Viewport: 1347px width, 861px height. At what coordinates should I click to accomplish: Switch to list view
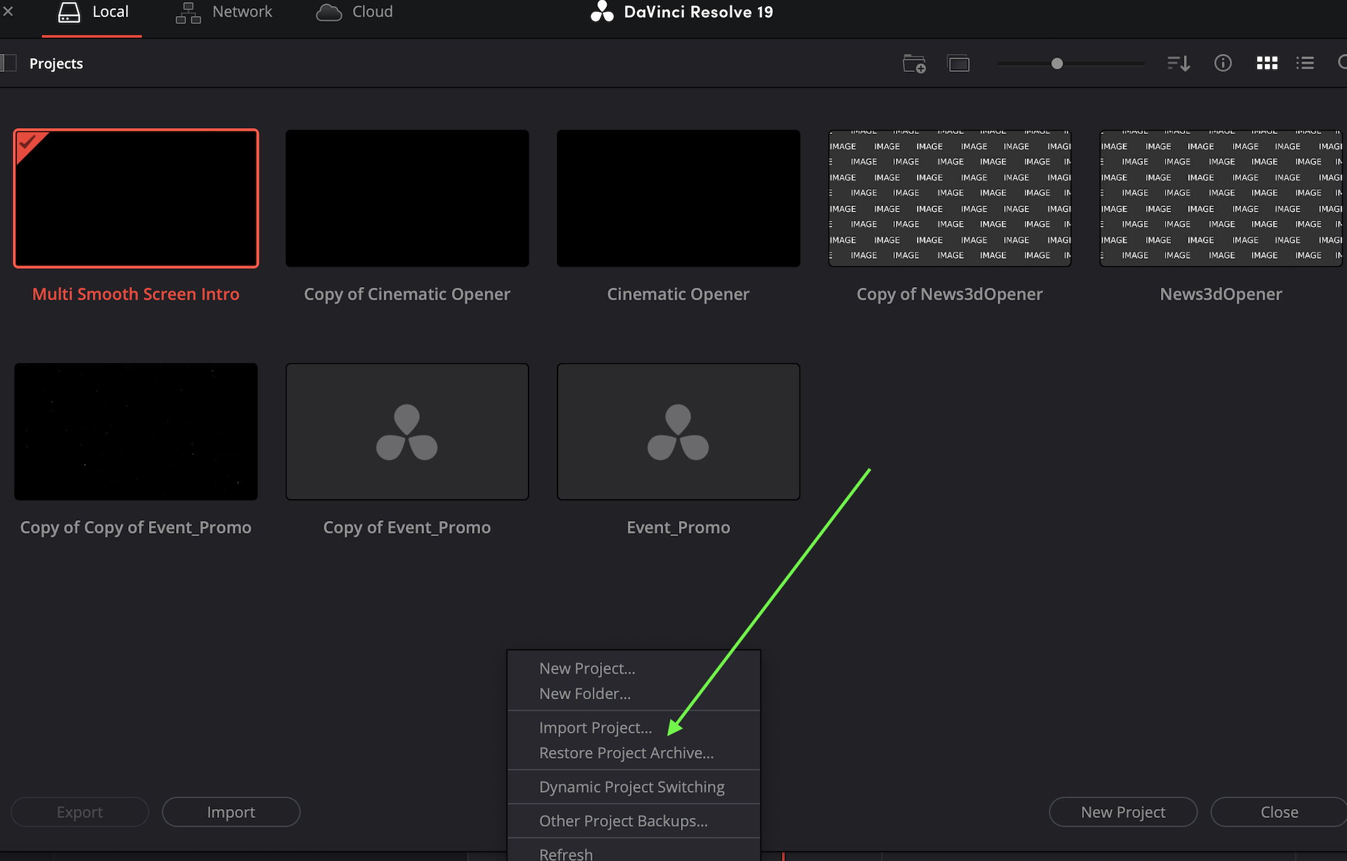[1305, 63]
